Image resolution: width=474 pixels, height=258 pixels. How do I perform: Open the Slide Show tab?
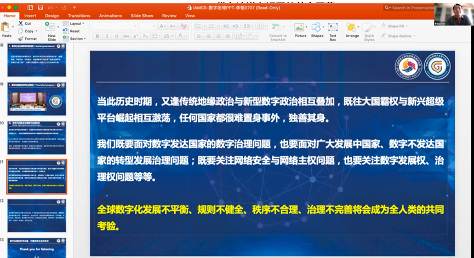pyautogui.click(x=141, y=16)
